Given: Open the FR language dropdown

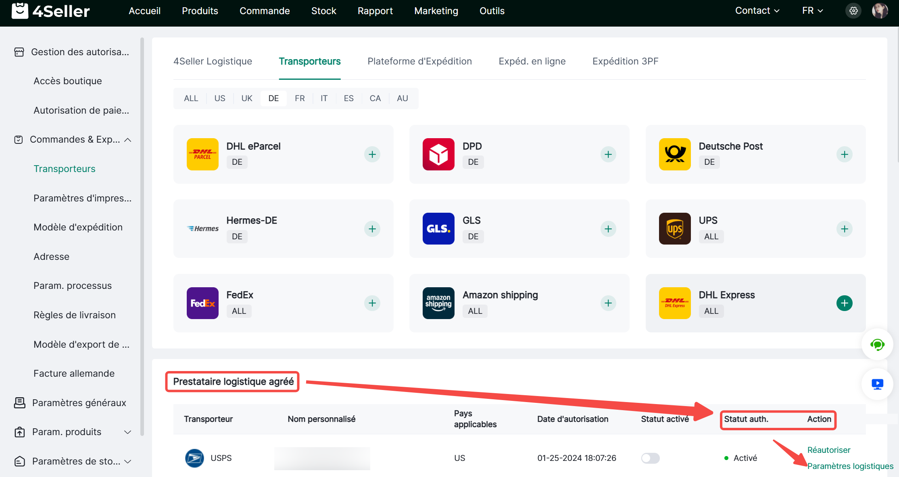Looking at the screenshot, I should point(812,11).
